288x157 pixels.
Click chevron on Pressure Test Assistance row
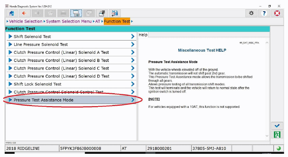click(133, 100)
